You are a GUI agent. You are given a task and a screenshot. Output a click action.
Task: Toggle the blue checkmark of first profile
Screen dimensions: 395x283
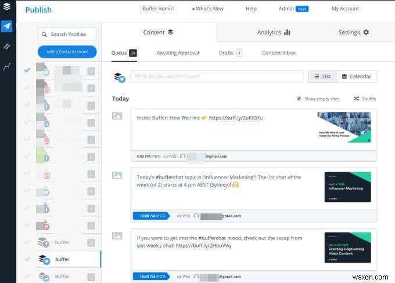(x=27, y=70)
